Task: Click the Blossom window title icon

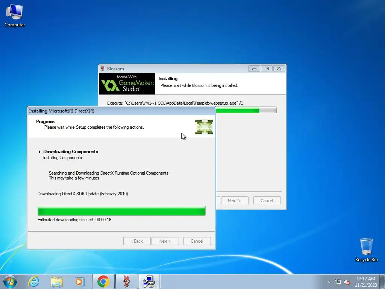Action: (103, 68)
